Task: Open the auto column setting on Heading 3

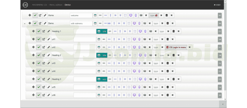Action: [x=102, y=79]
